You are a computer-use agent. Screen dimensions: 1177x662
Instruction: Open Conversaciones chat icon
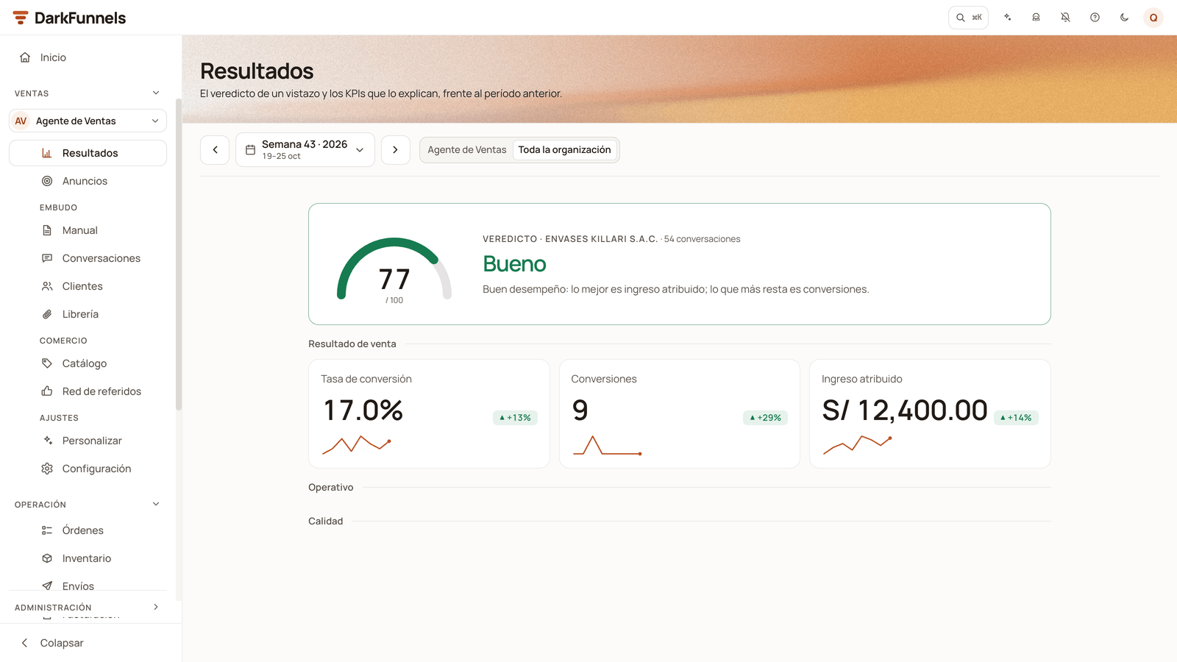[x=47, y=258]
